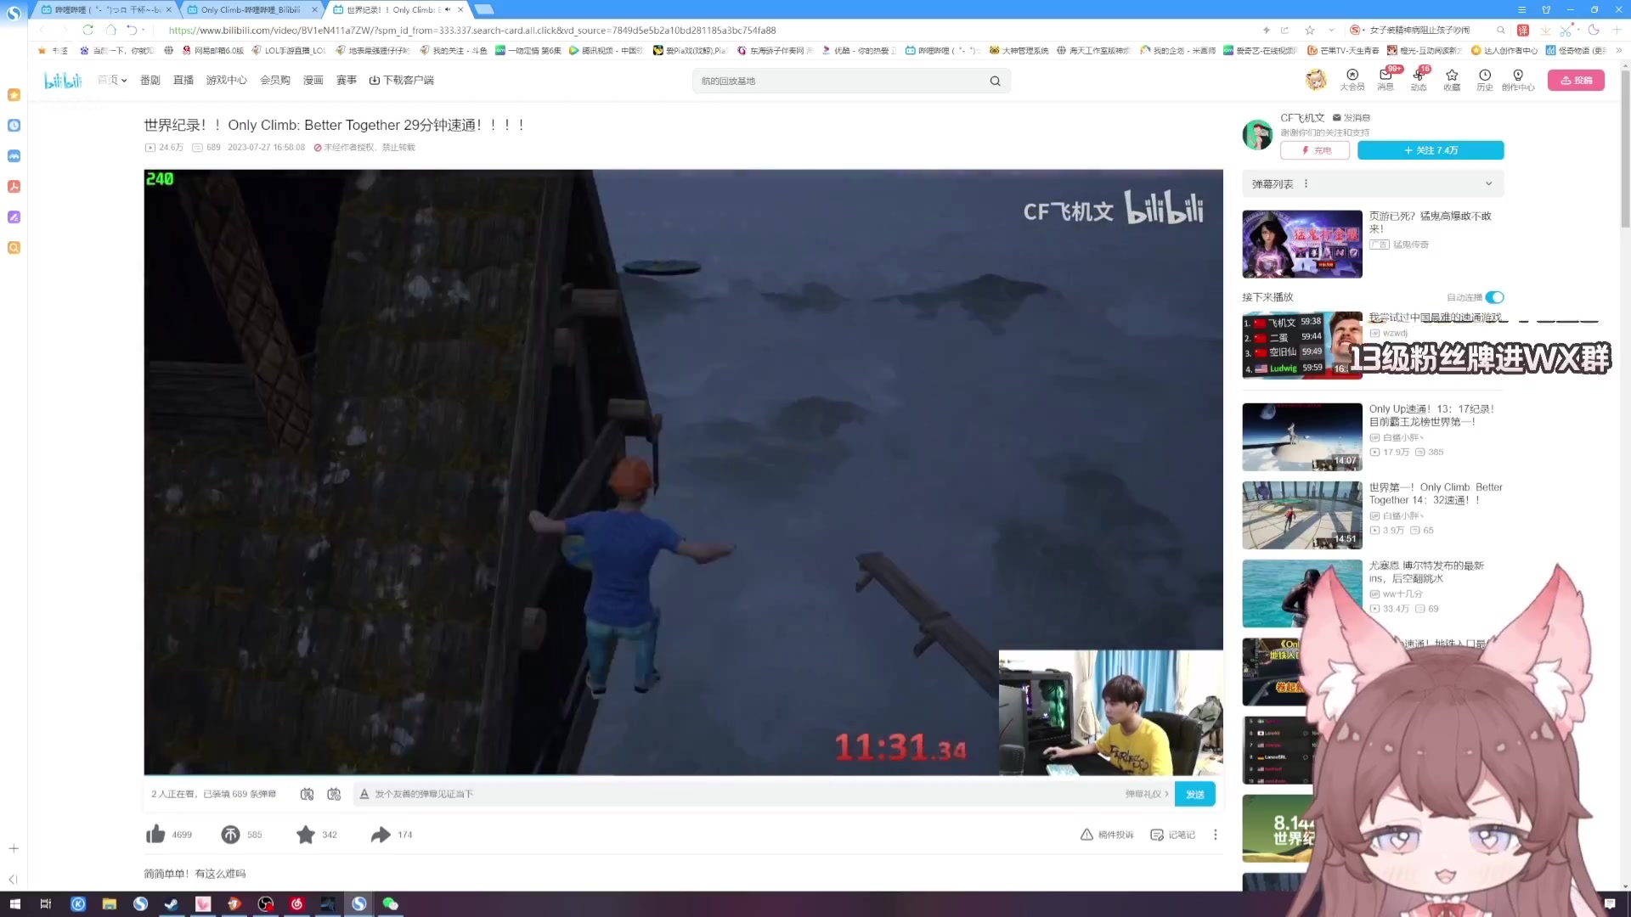Open danmaku settings icon below the player

click(334, 794)
